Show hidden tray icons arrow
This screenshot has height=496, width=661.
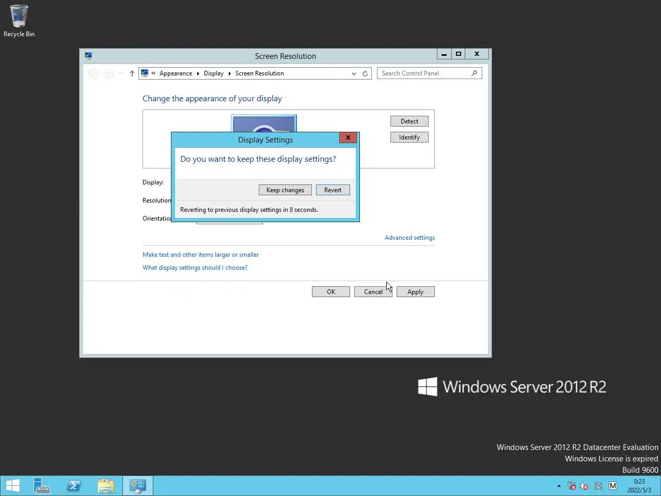click(x=559, y=486)
